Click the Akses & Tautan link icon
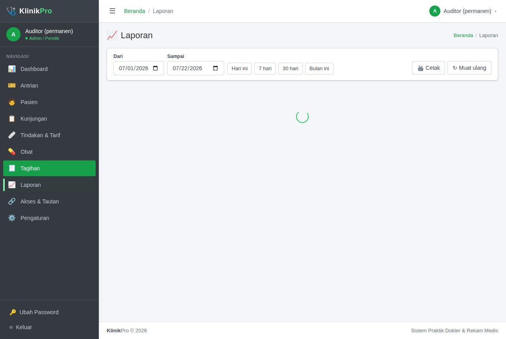 coord(12,201)
